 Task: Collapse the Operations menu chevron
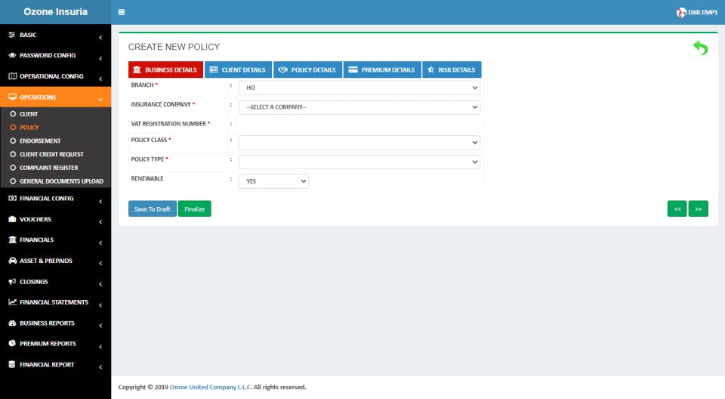[100, 100]
